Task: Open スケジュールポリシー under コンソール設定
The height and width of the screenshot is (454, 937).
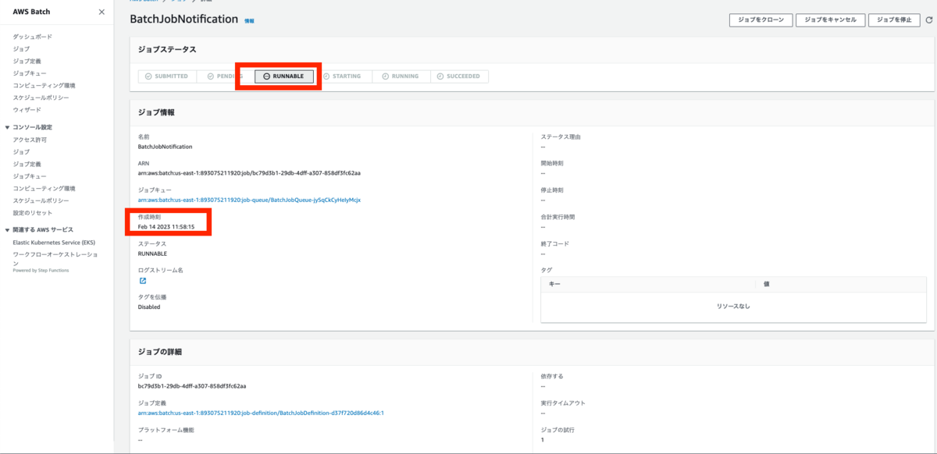Action: coord(41,200)
